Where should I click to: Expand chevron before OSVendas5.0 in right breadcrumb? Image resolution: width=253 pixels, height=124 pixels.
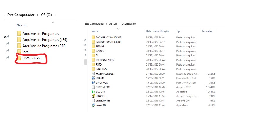[119, 24]
